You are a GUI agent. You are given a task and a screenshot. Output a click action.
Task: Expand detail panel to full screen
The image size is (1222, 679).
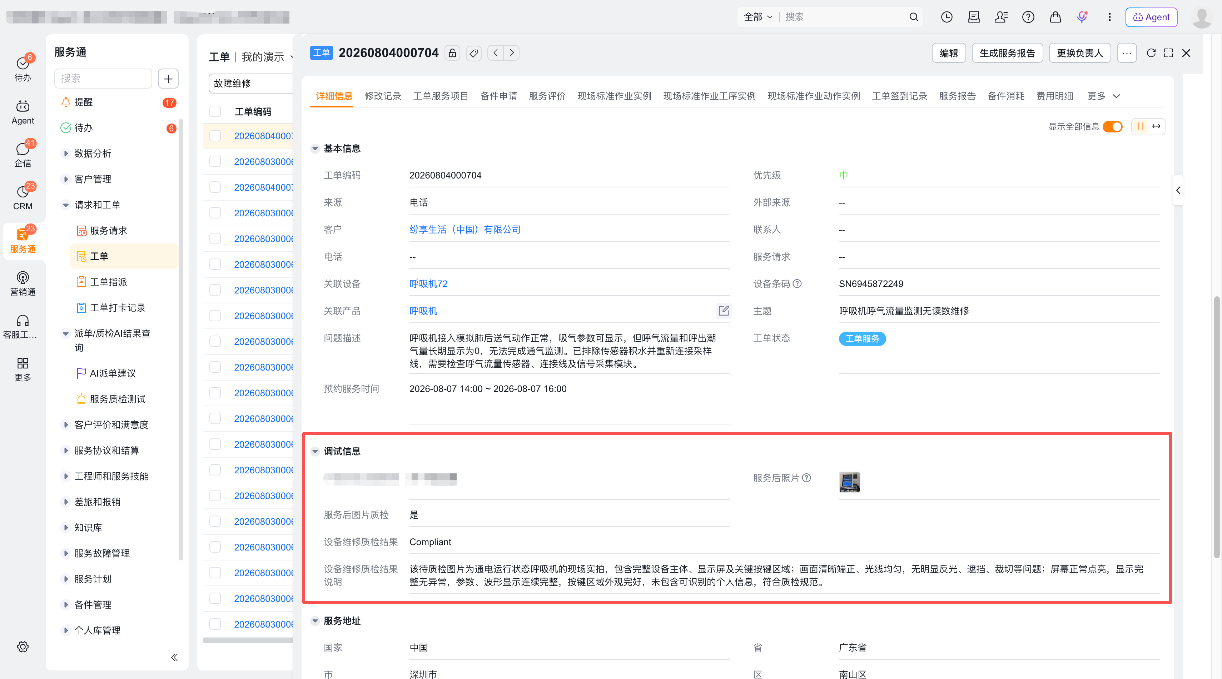(1168, 53)
